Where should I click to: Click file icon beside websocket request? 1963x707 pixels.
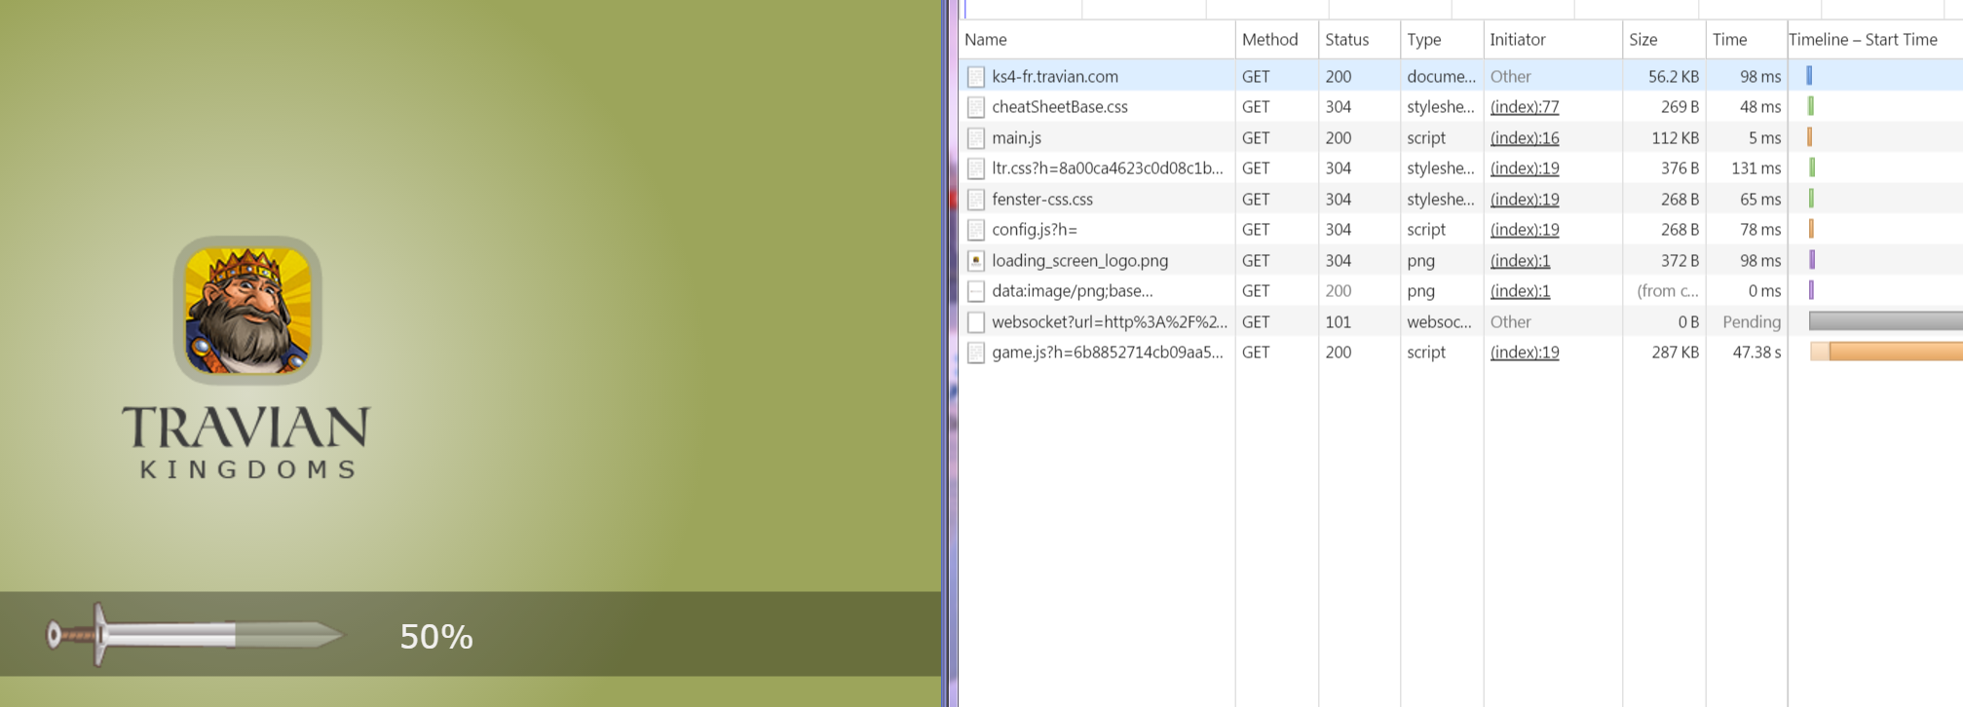[975, 321]
